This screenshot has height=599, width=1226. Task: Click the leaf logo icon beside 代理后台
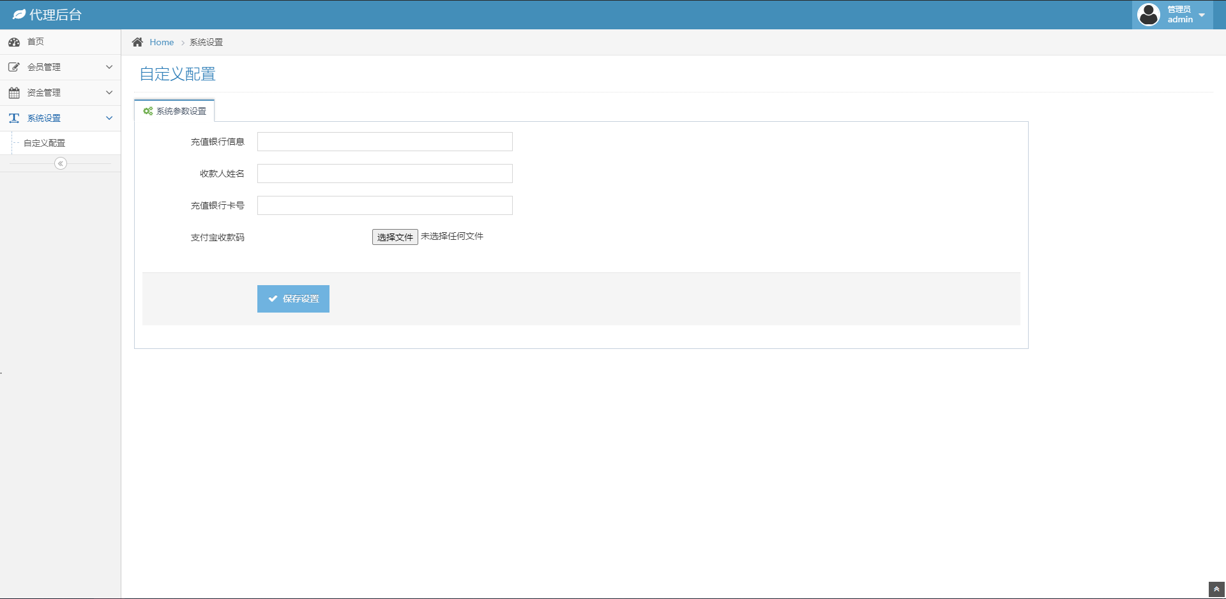[x=19, y=15]
